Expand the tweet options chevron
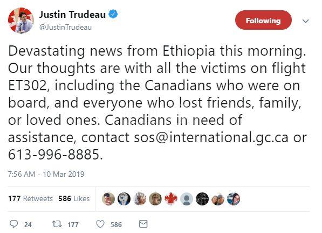This screenshot has height=233, width=322. (x=306, y=21)
